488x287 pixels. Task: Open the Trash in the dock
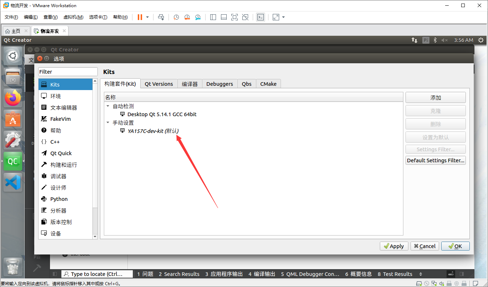point(13,267)
